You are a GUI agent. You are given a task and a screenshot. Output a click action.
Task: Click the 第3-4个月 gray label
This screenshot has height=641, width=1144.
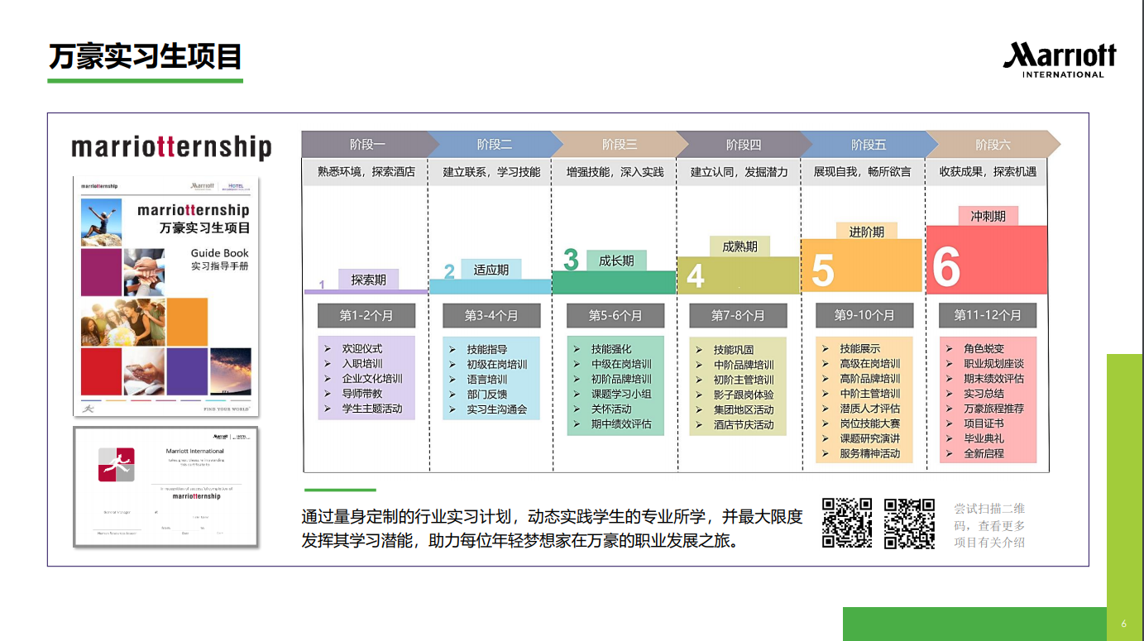(x=491, y=315)
